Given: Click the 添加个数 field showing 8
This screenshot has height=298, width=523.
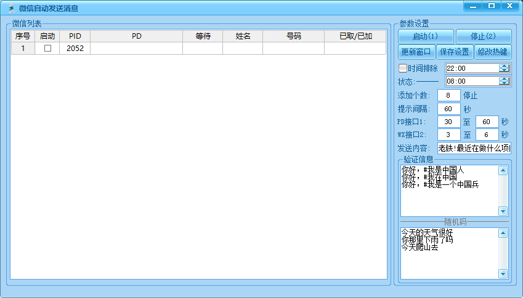Looking at the screenshot, I should [448, 95].
